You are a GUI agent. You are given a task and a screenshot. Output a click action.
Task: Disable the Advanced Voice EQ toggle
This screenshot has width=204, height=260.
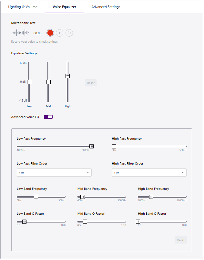[x=48, y=117]
